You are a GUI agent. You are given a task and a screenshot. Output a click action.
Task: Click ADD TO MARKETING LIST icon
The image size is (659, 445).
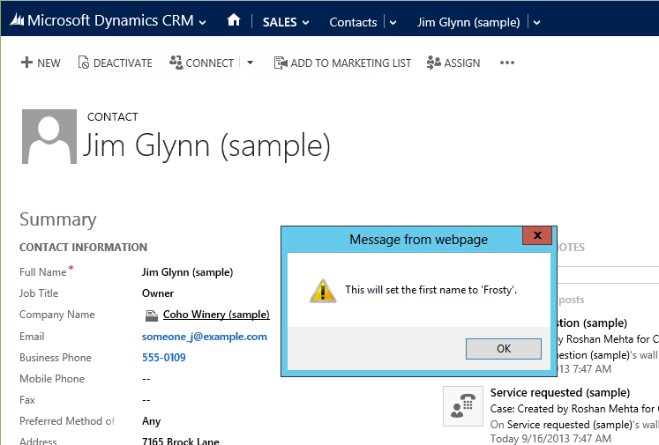coord(281,63)
